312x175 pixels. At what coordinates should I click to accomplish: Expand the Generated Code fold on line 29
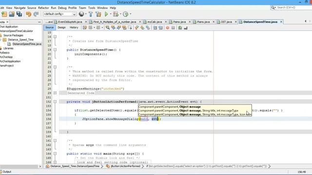coord(55,93)
